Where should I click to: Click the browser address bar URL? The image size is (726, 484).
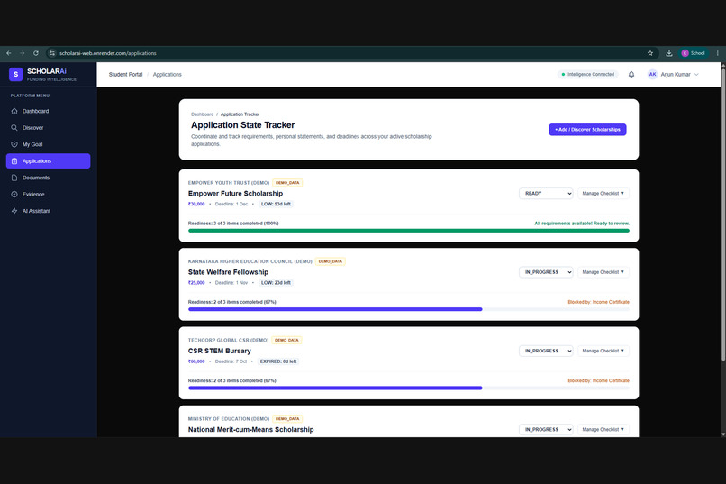click(108, 54)
